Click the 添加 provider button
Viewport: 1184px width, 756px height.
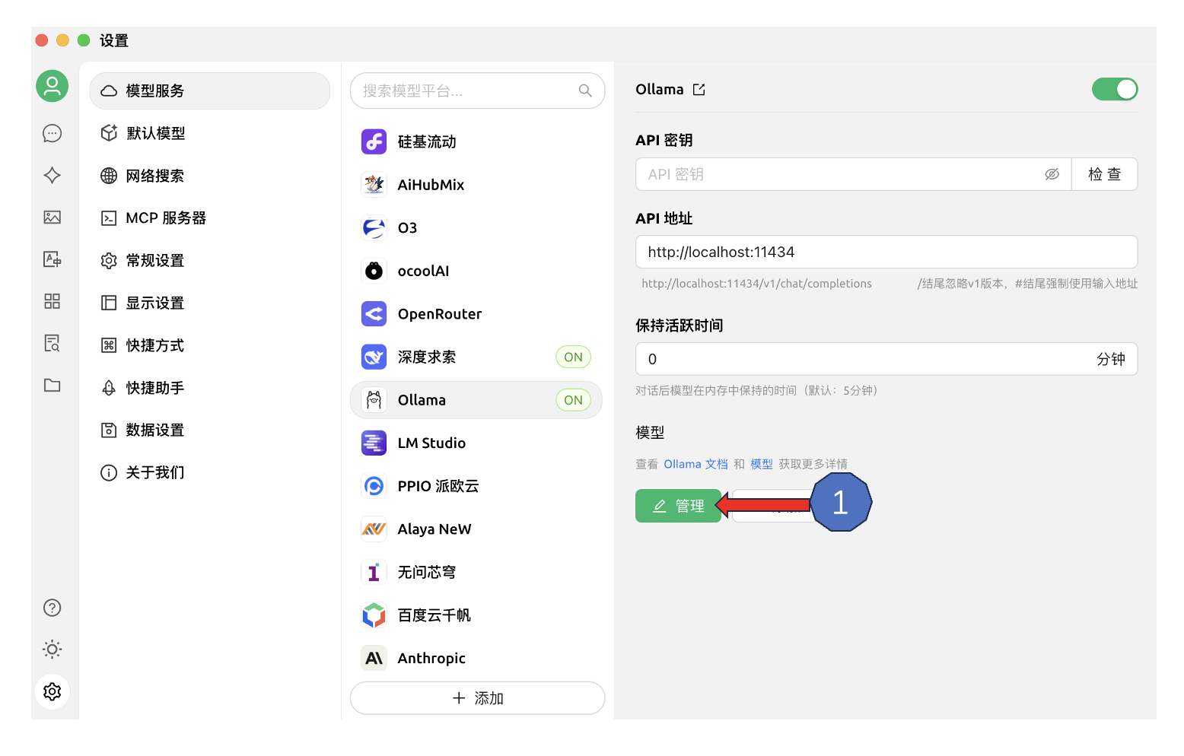pos(477,698)
